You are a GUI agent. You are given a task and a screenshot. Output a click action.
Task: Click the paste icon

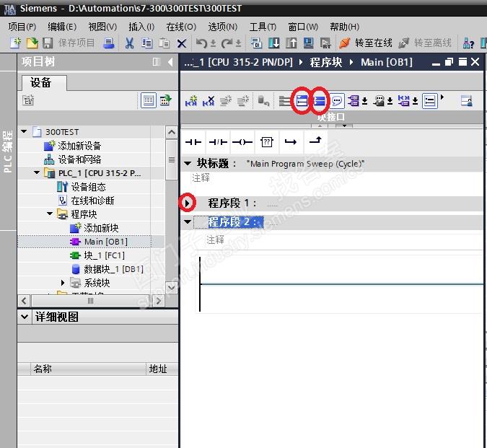pos(164,43)
